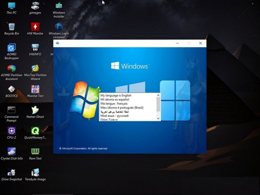Viewport: 260px width, 195px height.
Task: Click the language list scroll down arrow
Action: [x=159, y=119]
